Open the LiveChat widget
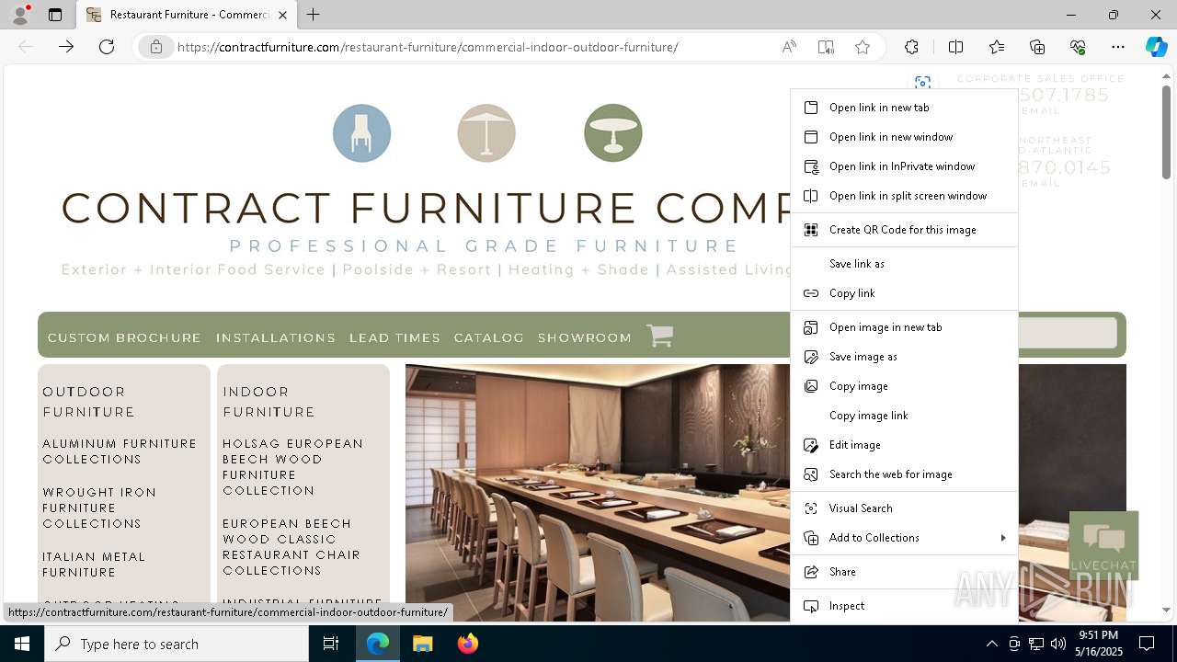The height and width of the screenshot is (662, 1177). (1103, 545)
